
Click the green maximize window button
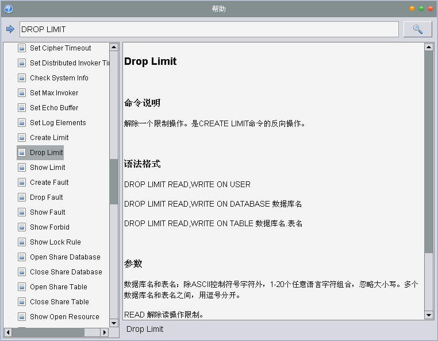pyautogui.click(x=421, y=9)
